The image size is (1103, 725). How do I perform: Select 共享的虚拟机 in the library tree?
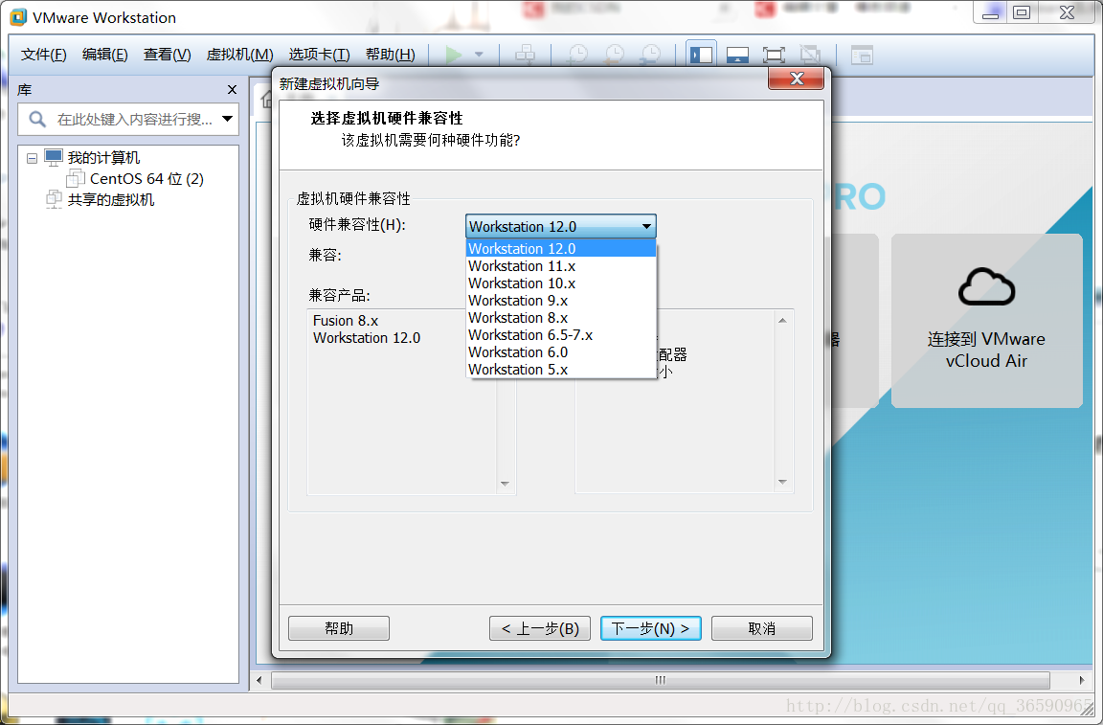click(x=110, y=200)
